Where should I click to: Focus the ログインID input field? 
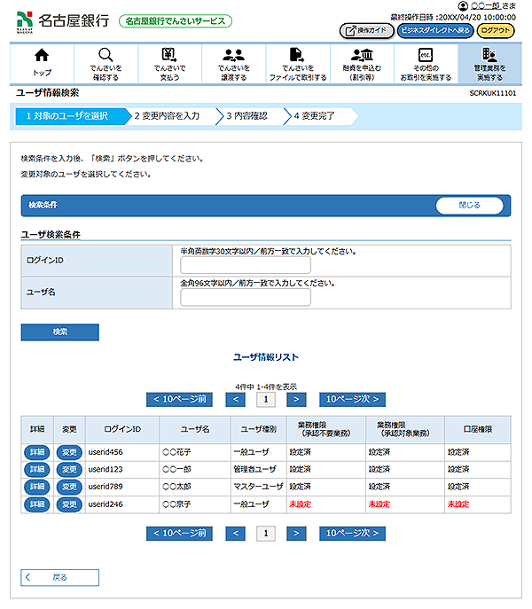(x=246, y=265)
